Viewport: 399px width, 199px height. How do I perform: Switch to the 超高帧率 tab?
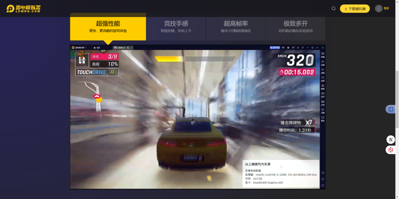(236, 26)
